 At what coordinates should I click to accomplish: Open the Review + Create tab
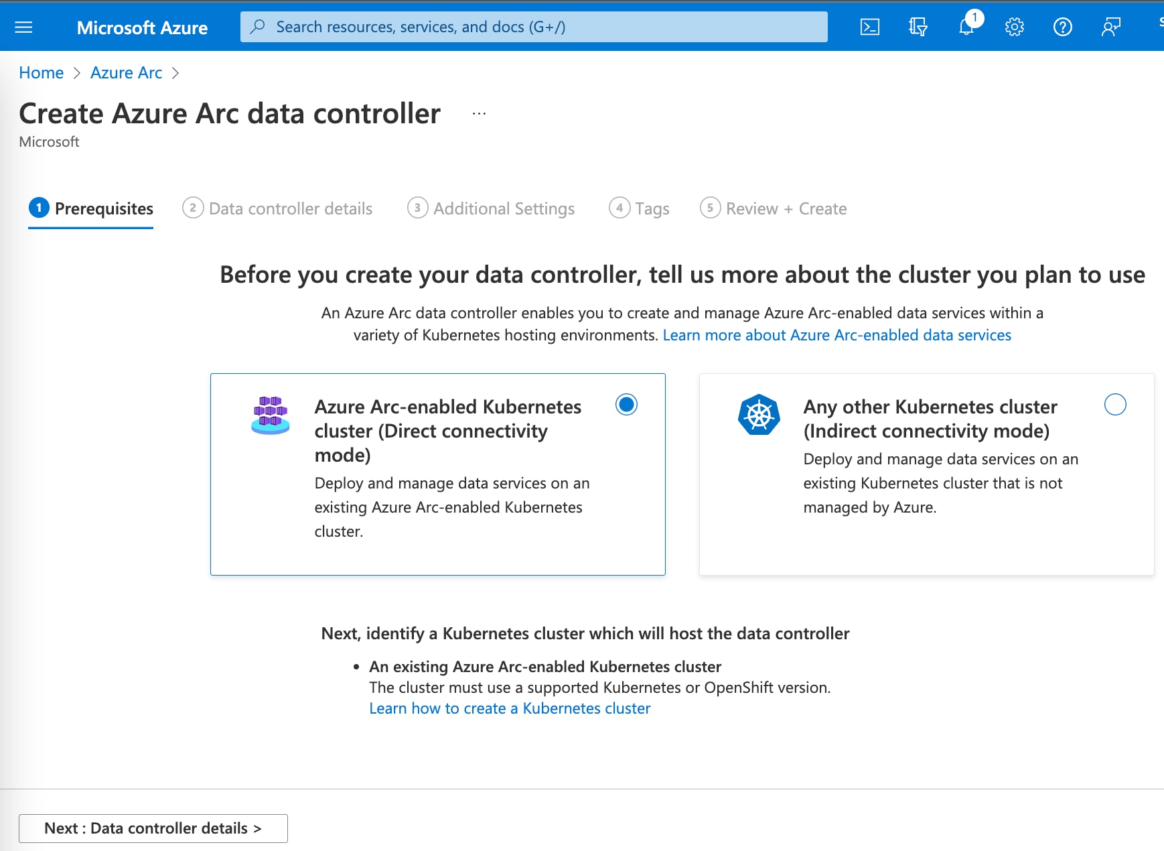[x=773, y=208]
